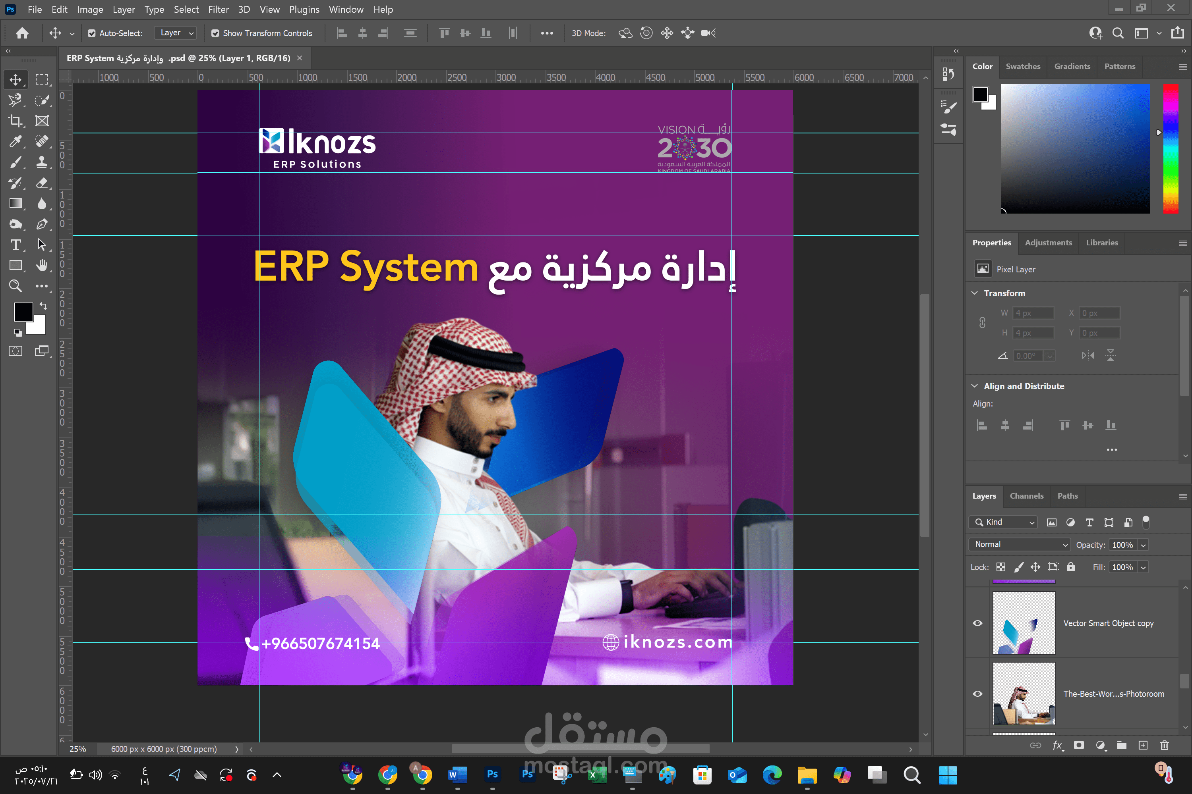Click the Photoshop icon on the taskbar

coord(492,775)
